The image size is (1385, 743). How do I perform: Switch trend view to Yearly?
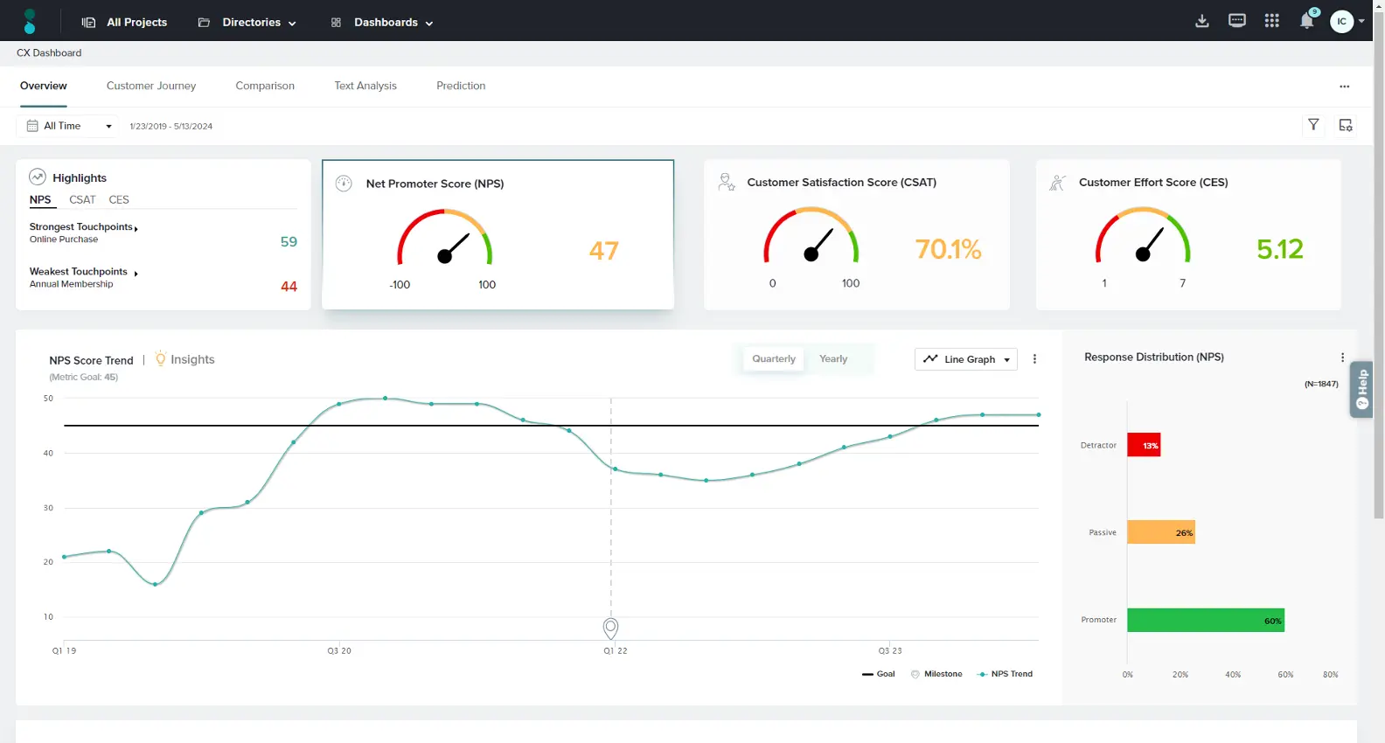tap(833, 358)
